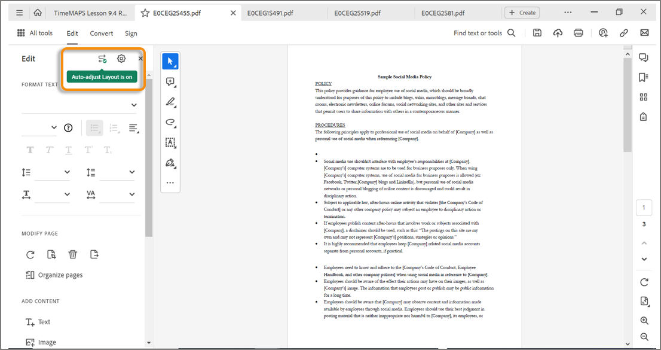Screen dimensions: 661x350
Task: Switch to the E0CEG2S81.pdf tab
Action: [443, 13]
